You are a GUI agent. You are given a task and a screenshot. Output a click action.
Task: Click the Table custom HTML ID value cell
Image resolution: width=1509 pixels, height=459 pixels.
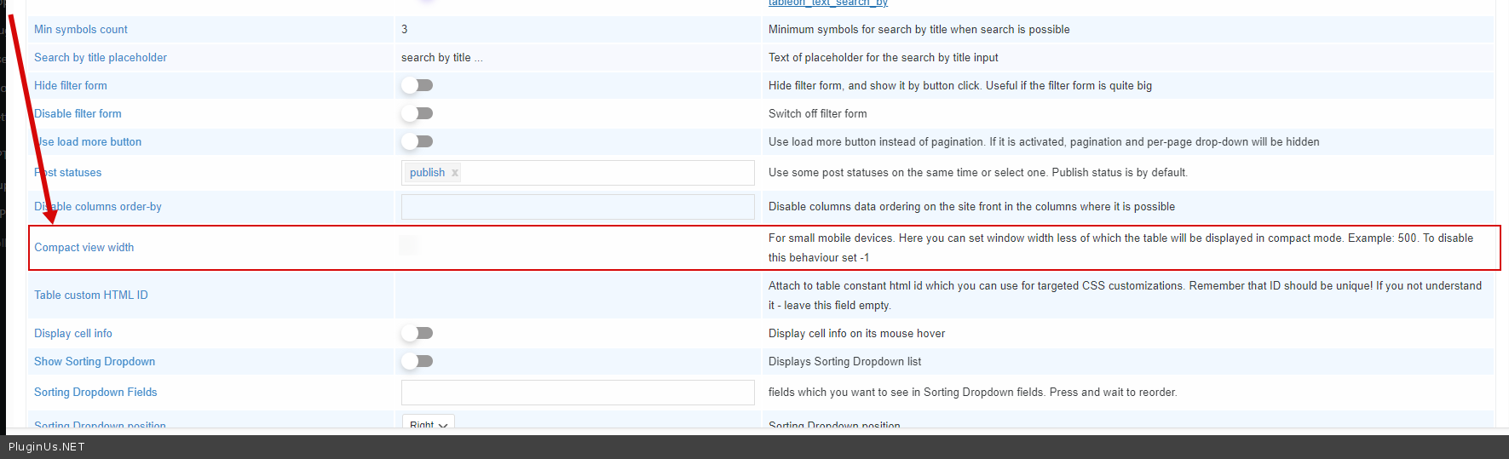pos(578,295)
